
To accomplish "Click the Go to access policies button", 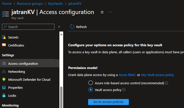I will coord(108,102).
